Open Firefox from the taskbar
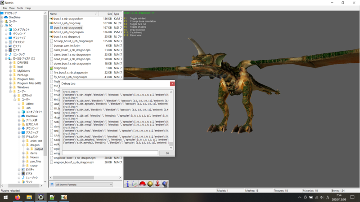This screenshot has width=360, height=202. (x=18, y=197)
